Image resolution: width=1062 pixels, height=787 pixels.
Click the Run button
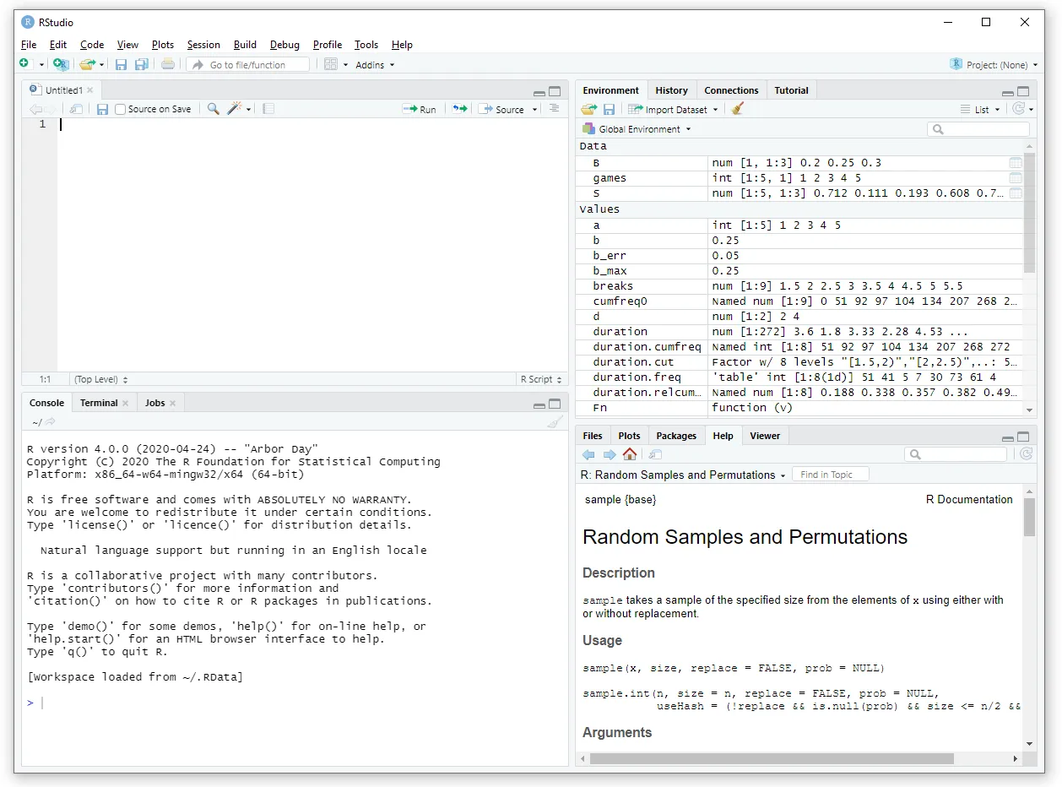point(420,109)
